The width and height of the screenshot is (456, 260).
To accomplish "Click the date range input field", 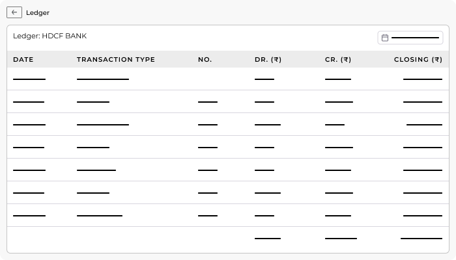I will click(x=410, y=38).
